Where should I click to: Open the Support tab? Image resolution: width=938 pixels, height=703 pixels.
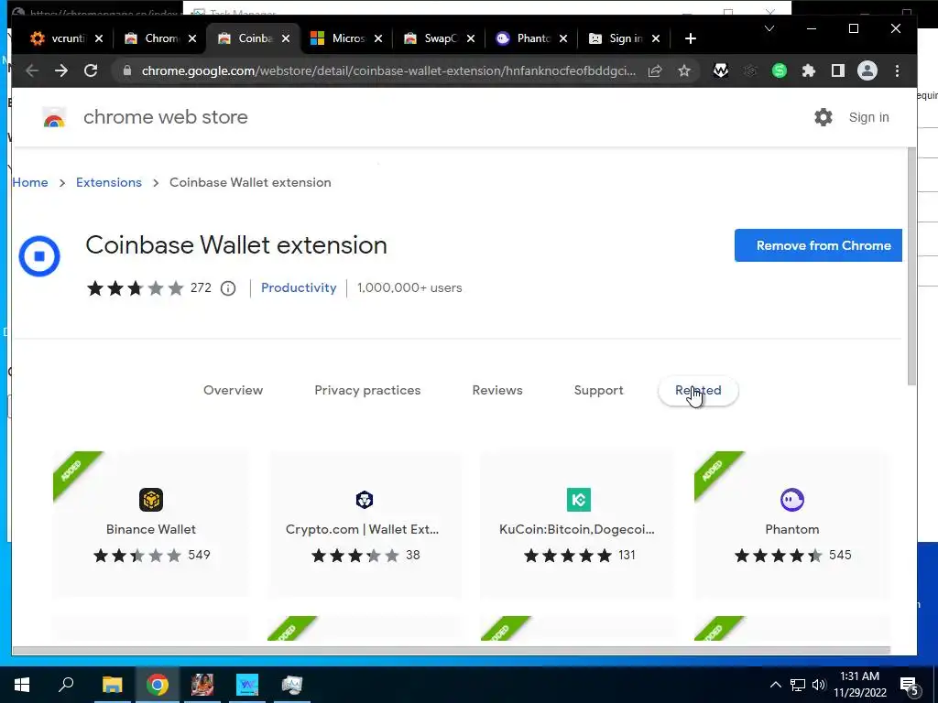[598, 390]
